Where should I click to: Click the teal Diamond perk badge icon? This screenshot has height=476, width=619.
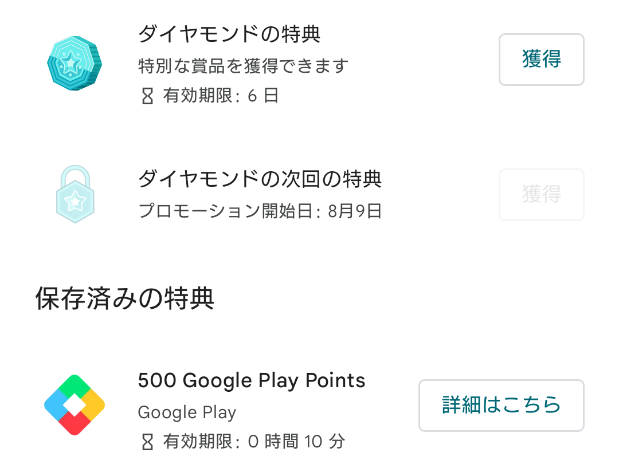click(x=74, y=63)
